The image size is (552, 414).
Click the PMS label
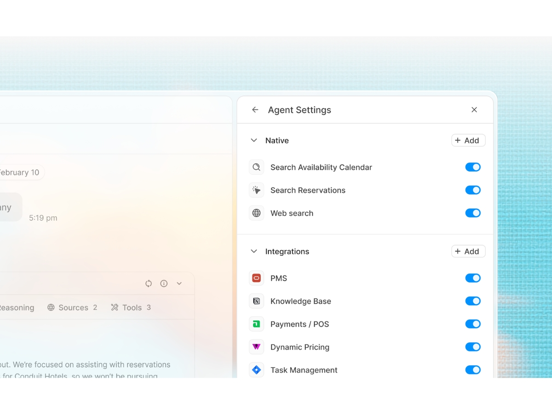[x=279, y=278]
